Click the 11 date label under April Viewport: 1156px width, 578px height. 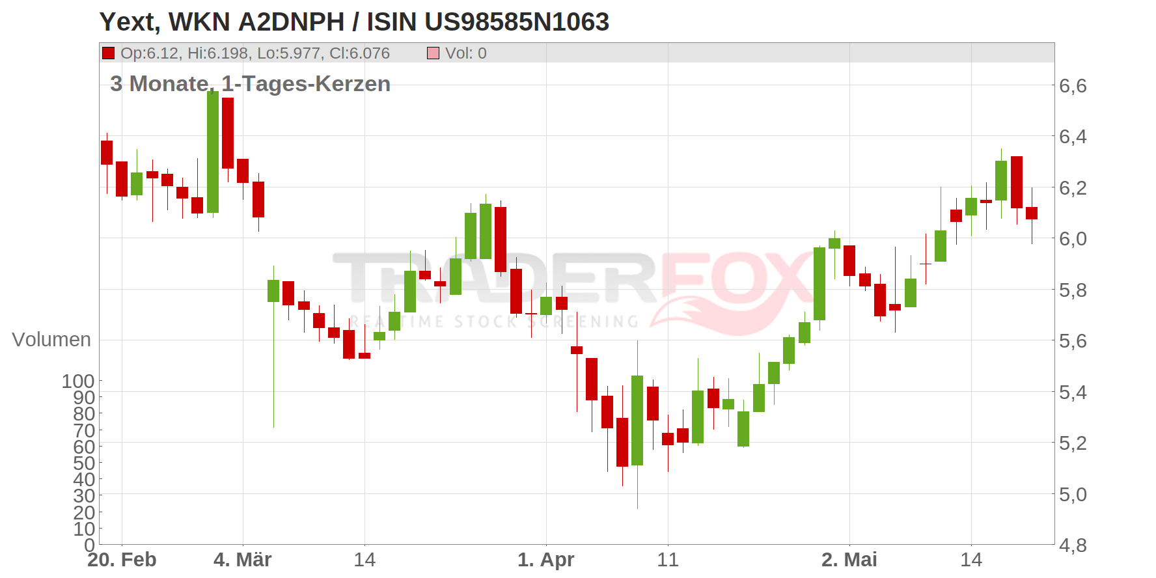tap(668, 560)
